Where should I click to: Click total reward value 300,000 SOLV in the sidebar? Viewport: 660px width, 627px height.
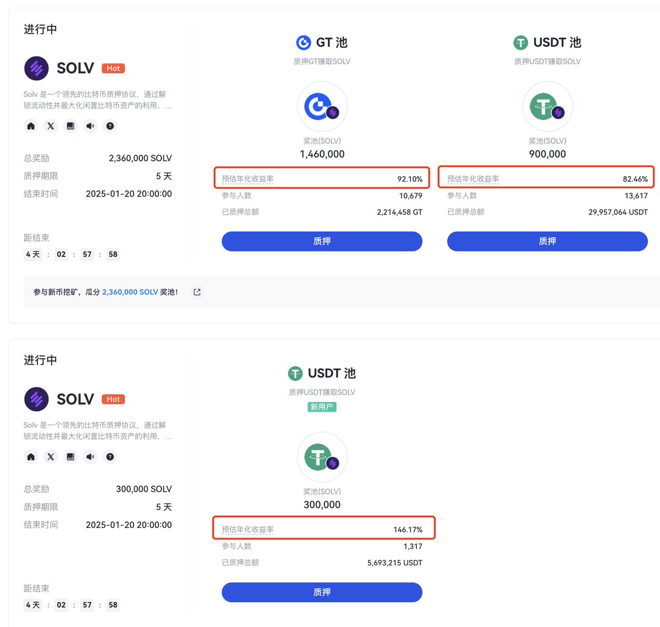[x=144, y=489]
